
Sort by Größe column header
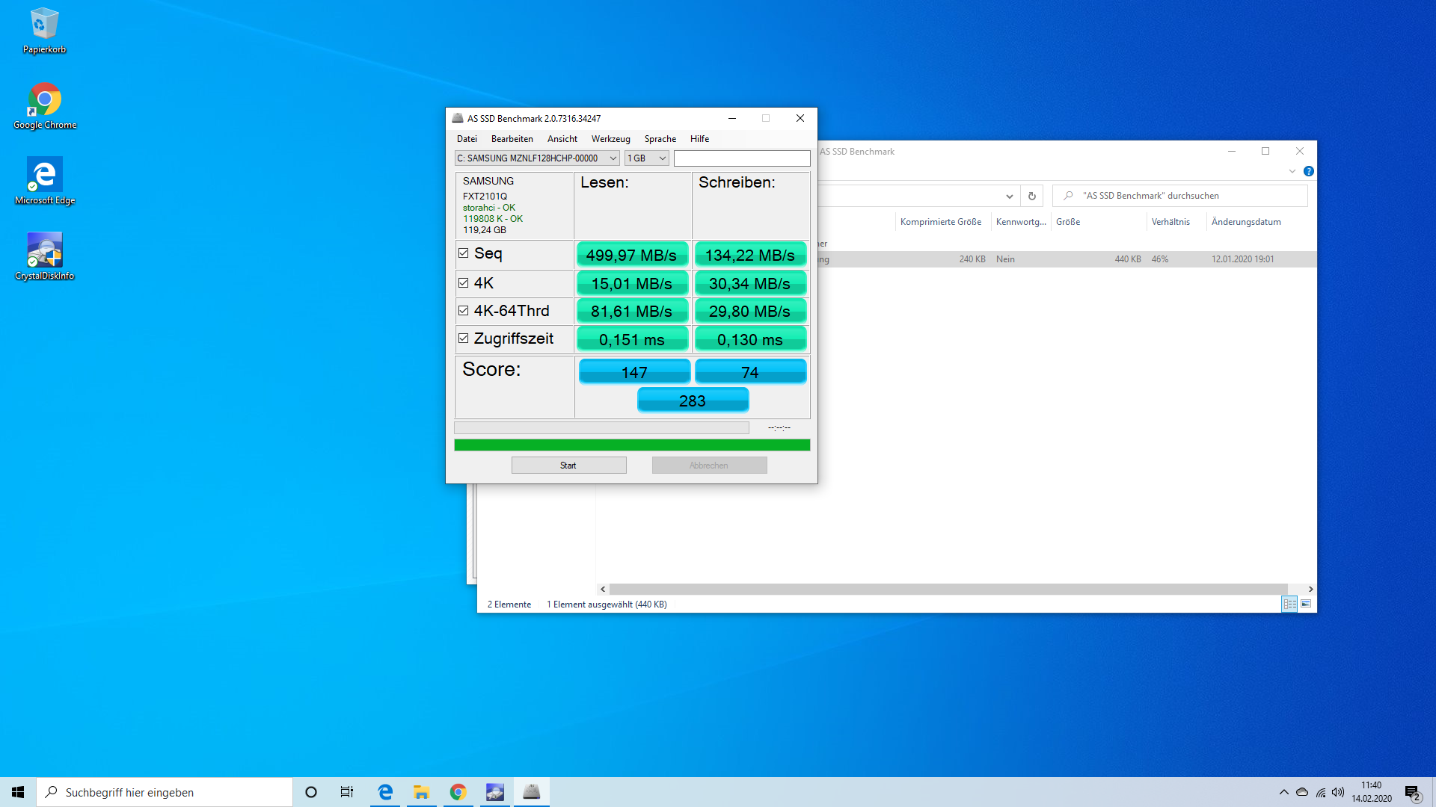(x=1098, y=222)
